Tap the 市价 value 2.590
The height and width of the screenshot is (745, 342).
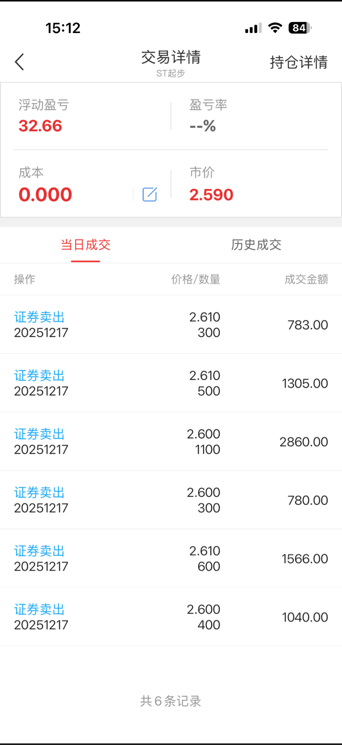211,195
